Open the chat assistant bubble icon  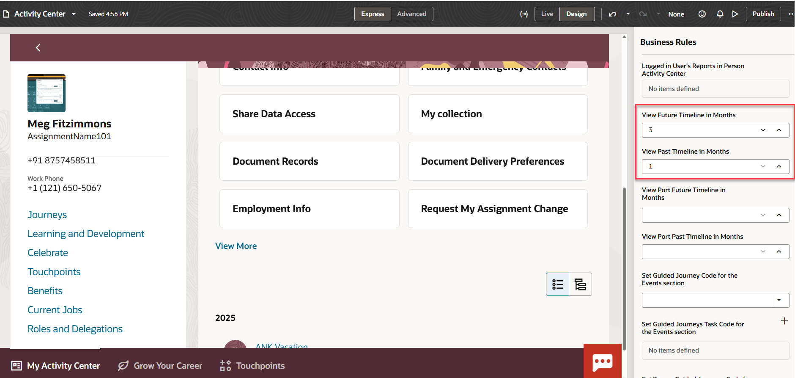click(x=603, y=361)
